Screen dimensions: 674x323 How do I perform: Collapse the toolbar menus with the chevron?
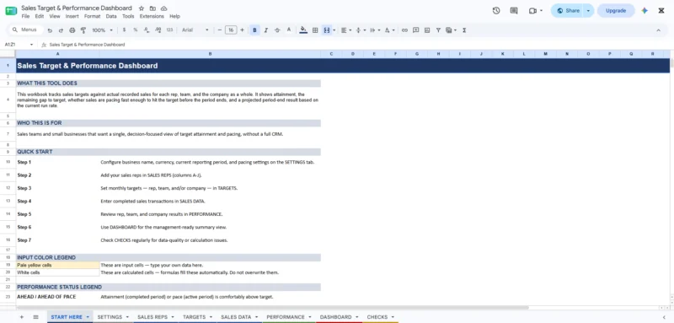658,30
